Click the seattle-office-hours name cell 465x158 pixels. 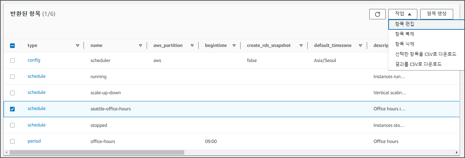point(110,109)
